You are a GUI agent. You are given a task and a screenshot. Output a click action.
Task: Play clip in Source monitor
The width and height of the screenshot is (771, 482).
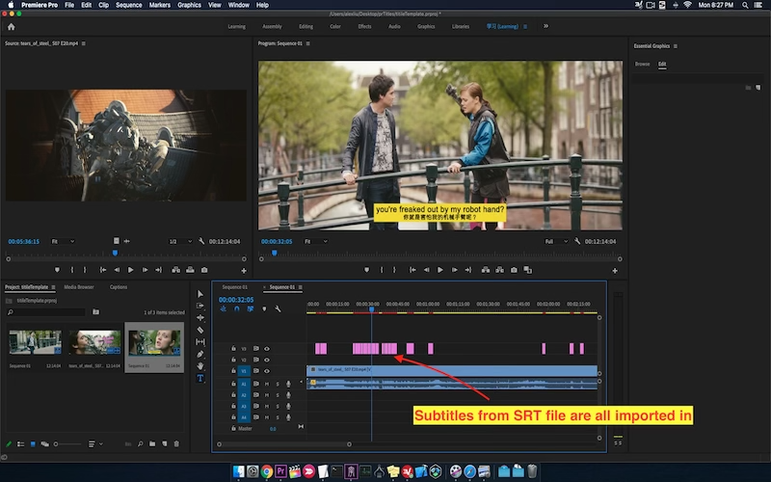[x=130, y=270]
